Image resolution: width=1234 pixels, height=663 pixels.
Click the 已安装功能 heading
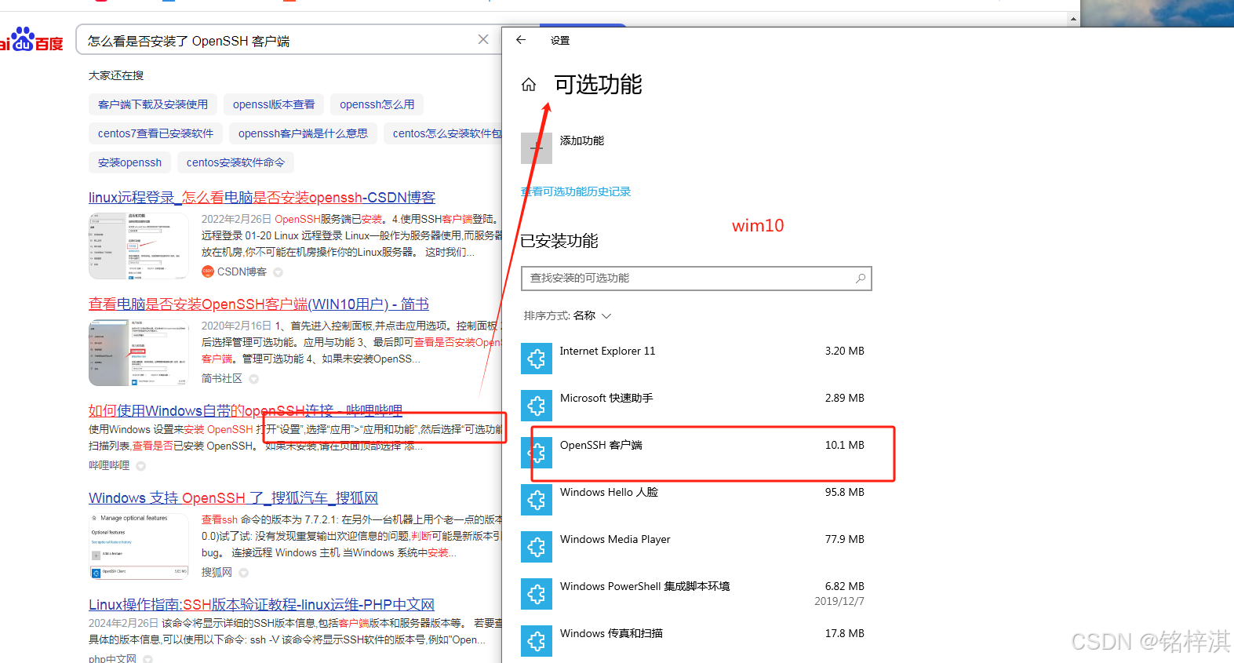[x=559, y=241]
